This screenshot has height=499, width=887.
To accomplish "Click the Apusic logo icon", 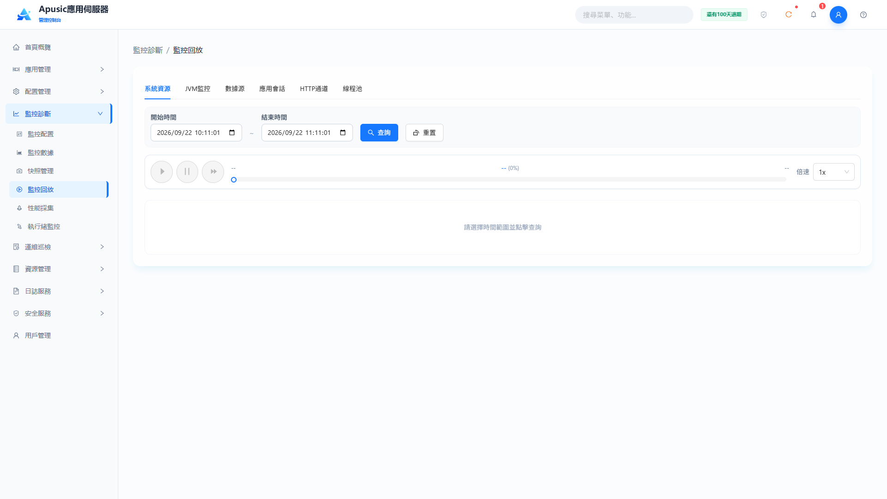I will coord(24,14).
